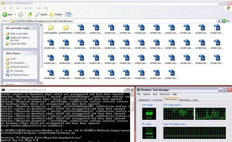Image resolution: width=232 pixels, height=142 pixels.
Task: Select Performance tab in Task Manager
Action: coord(171,100)
